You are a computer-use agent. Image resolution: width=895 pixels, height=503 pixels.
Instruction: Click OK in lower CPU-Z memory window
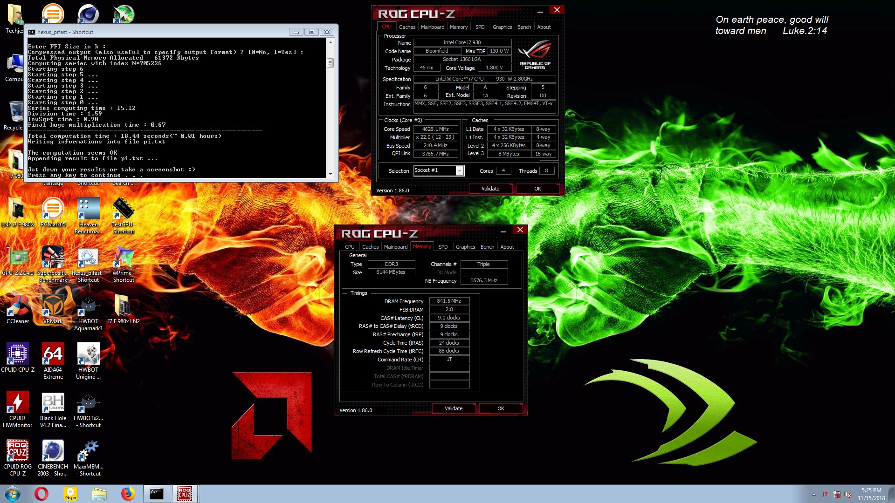click(501, 408)
